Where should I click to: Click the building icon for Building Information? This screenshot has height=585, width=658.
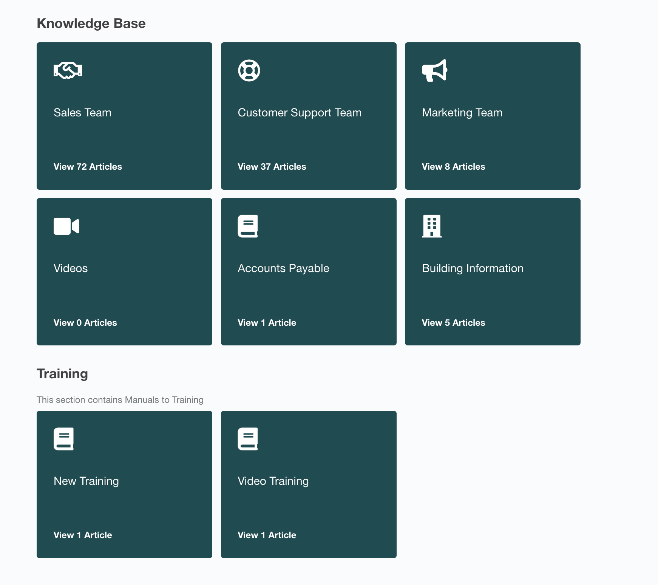coord(432,226)
